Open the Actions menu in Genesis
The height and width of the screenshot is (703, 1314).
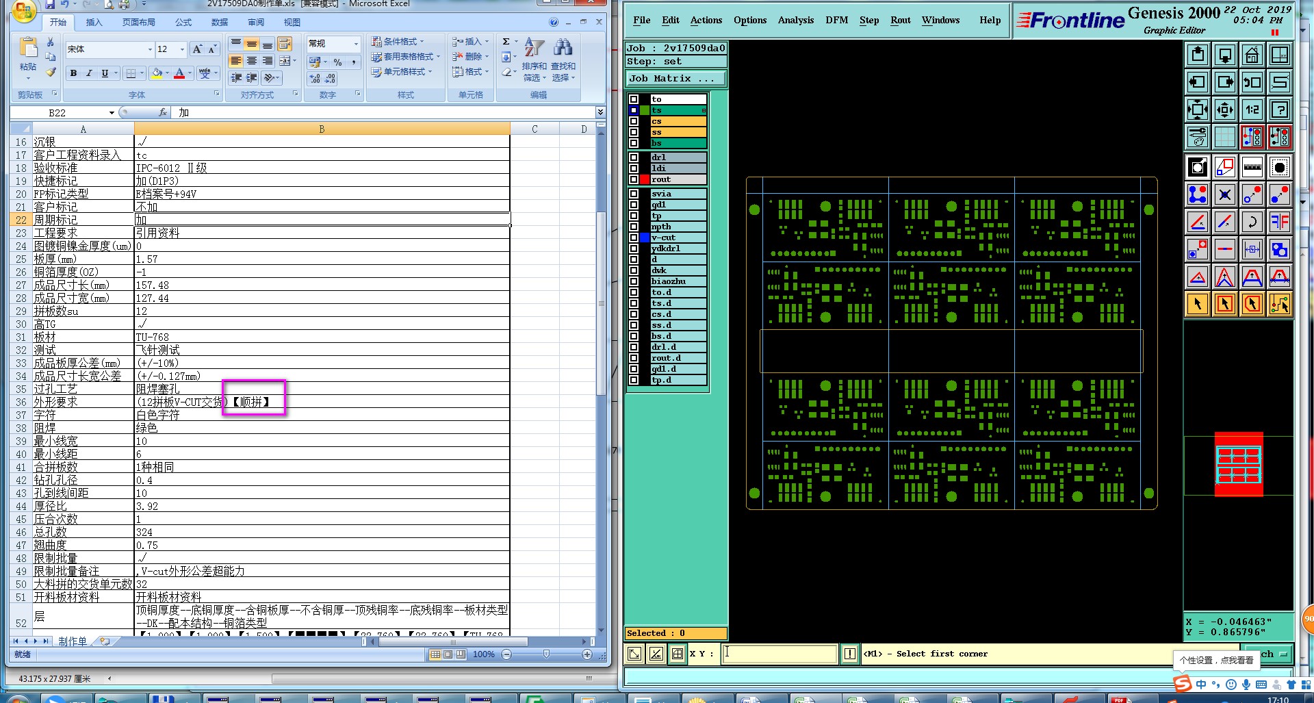(x=706, y=21)
